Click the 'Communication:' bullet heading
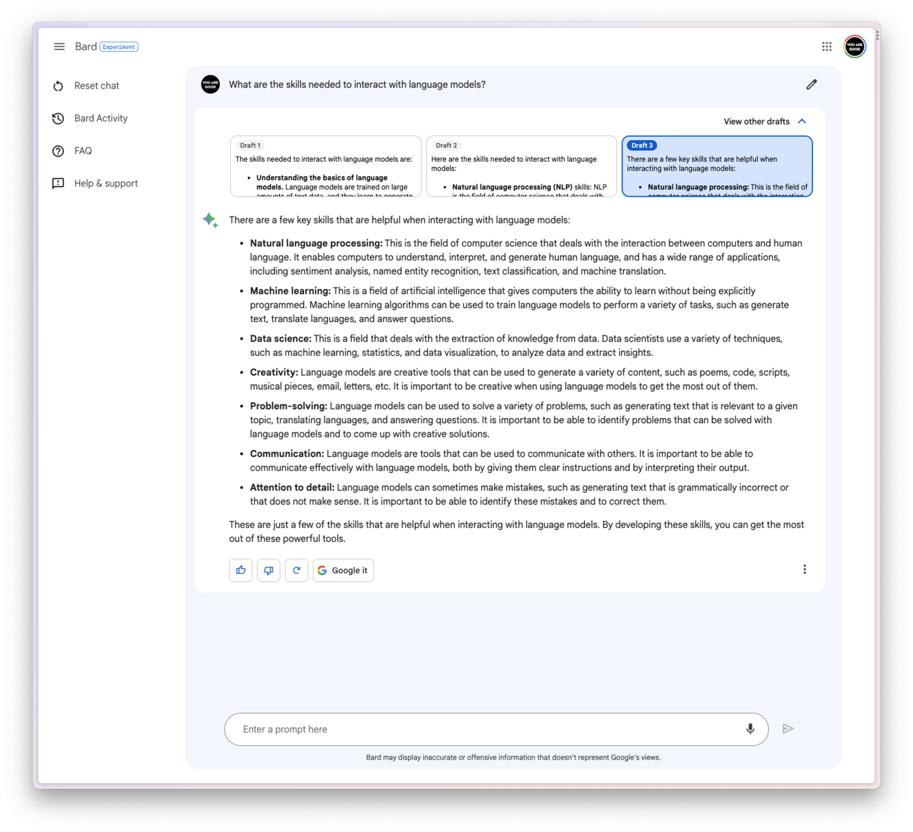The image size is (913, 832). pos(287,454)
